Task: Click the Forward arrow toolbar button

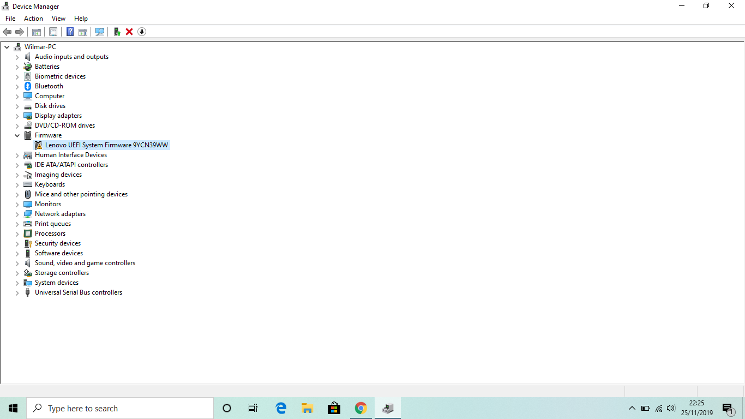Action: [x=20, y=32]
